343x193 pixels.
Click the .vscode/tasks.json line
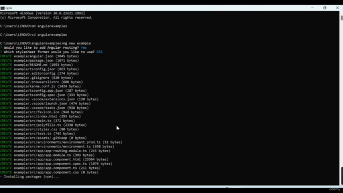pos(44,108)
